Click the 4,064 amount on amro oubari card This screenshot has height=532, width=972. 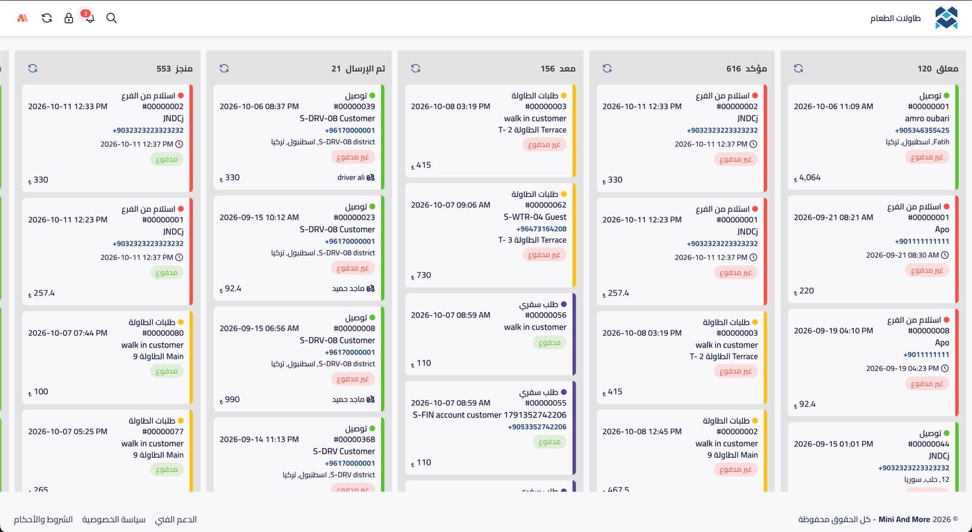coord(807,178)
